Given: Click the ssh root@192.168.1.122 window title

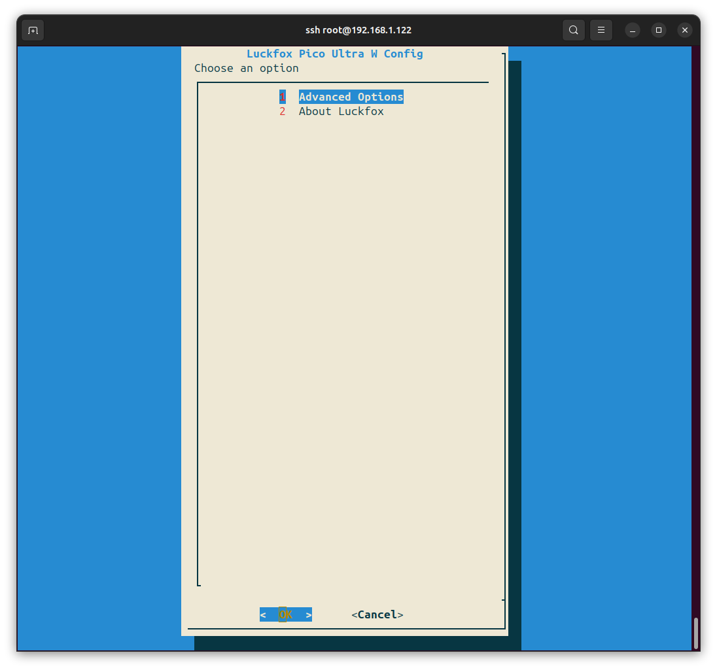Looking at the screenshot, I should click(x=358, y=30).
